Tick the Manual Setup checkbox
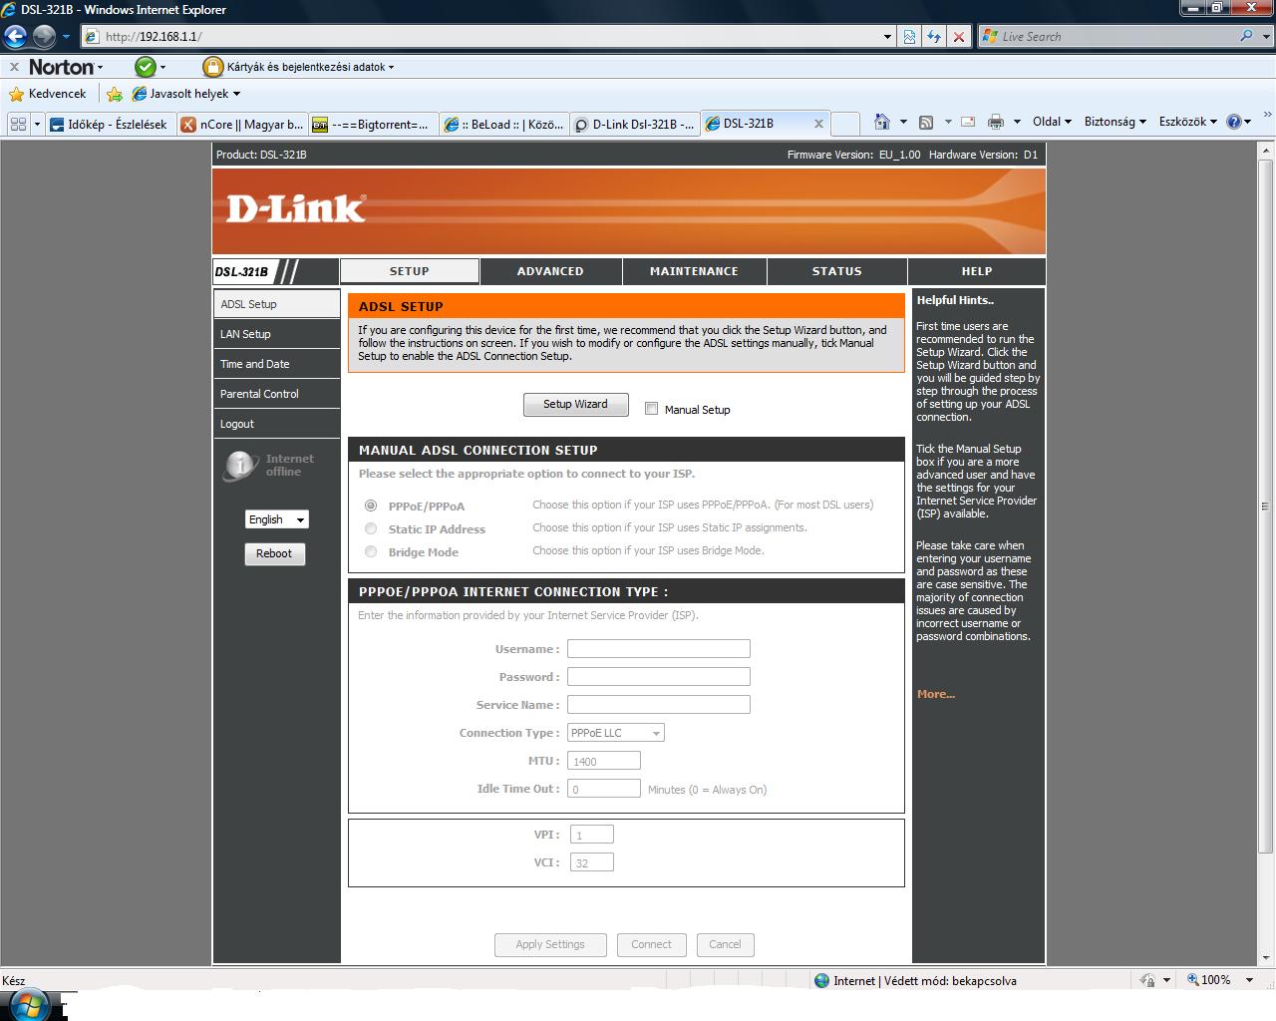Viewport: 1276px width, 1021px height. tap(652, 409)
